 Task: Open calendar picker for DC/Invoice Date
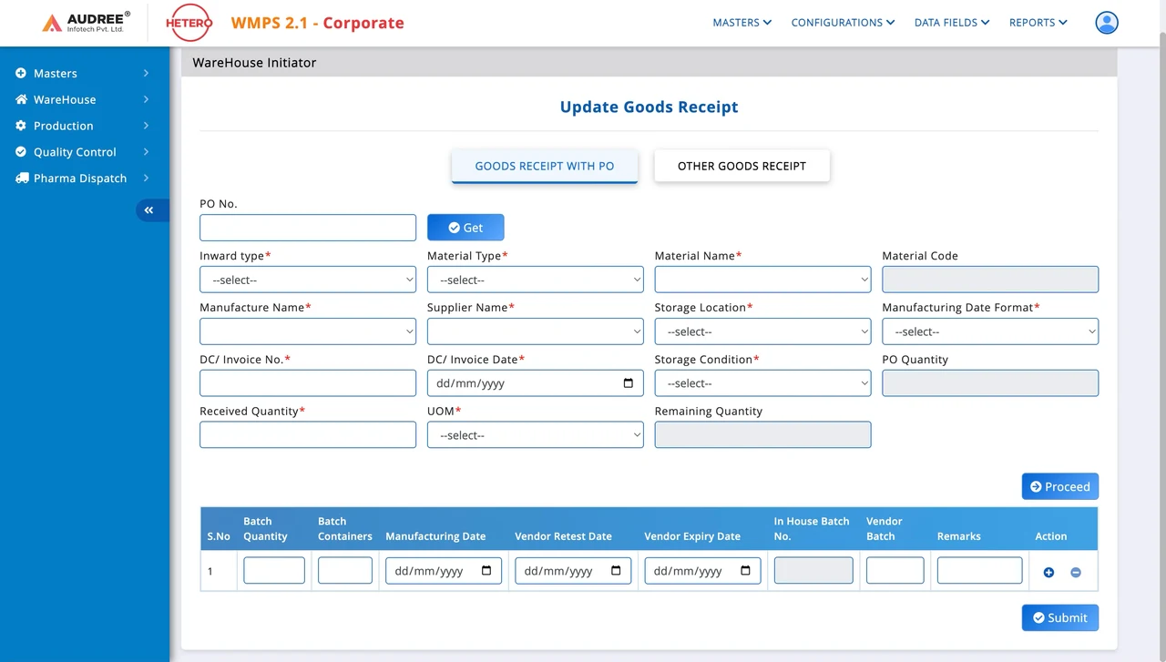629,383
